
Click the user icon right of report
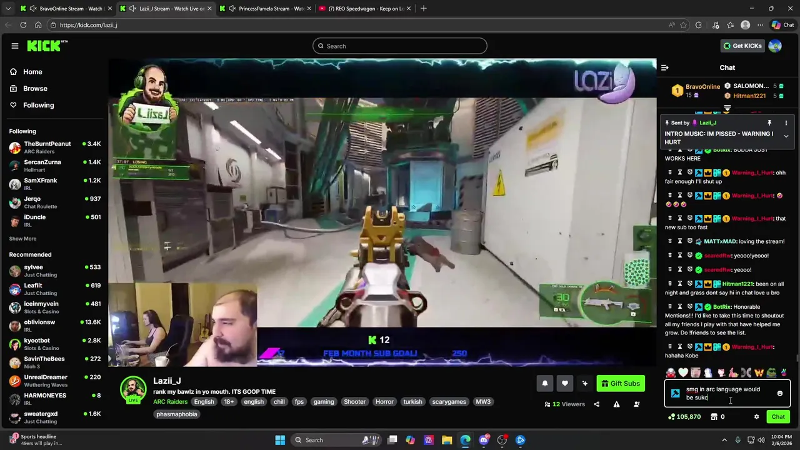tap(636, 404)
